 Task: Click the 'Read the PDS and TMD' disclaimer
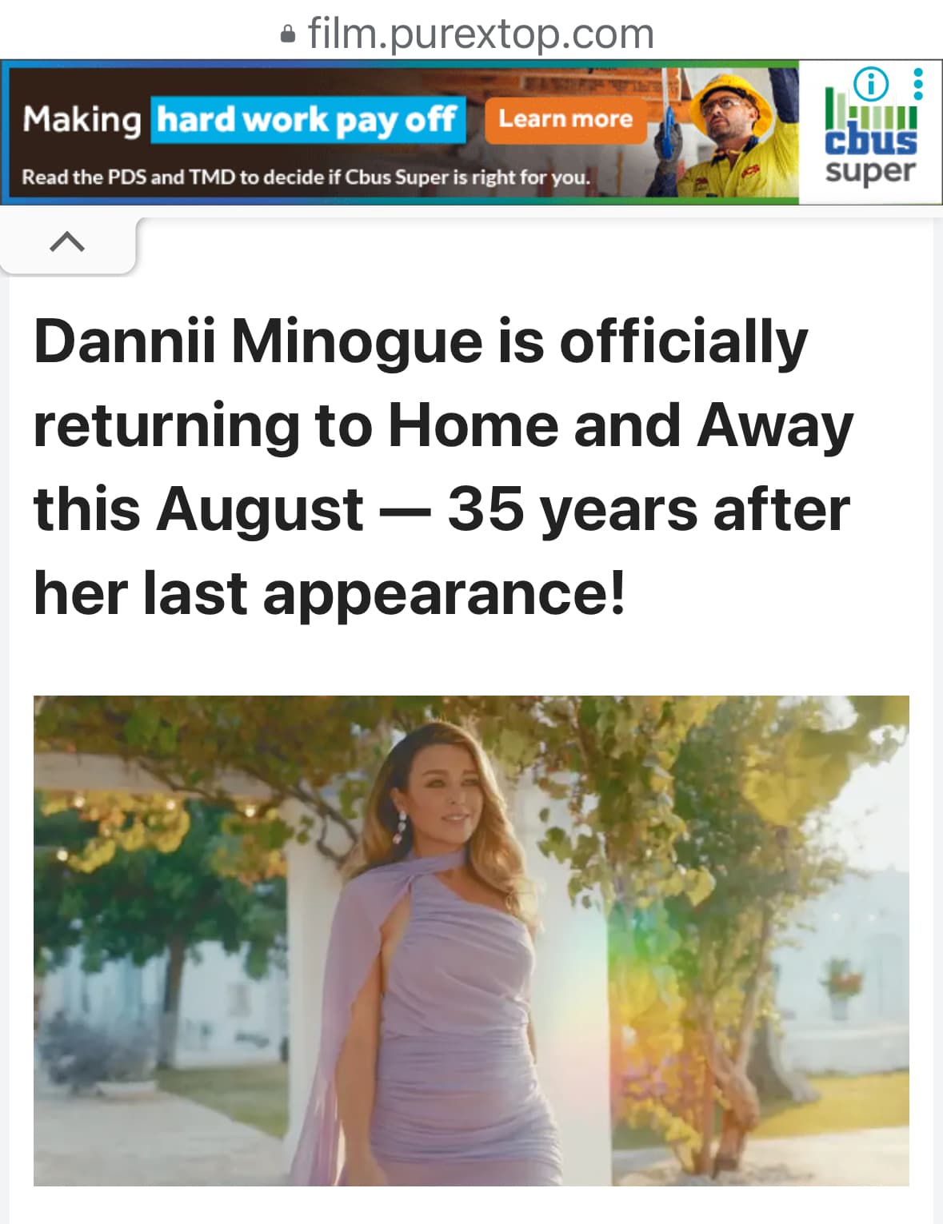point(306,177)
